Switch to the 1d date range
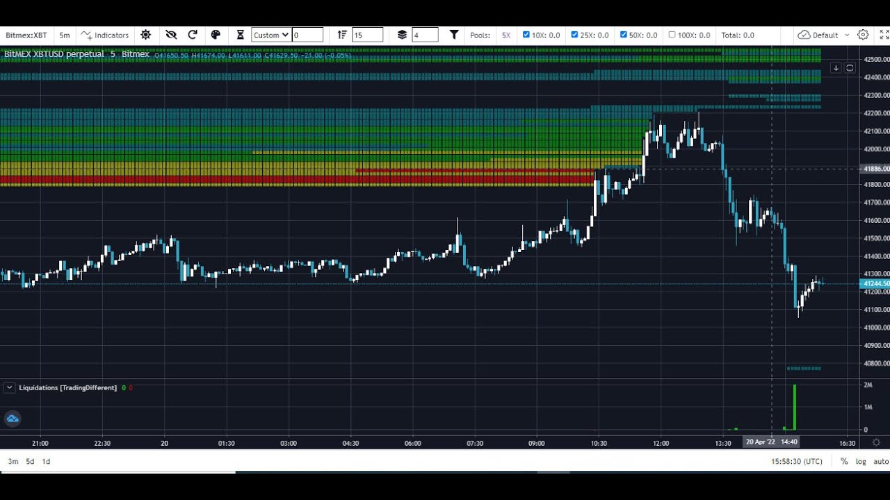 [x=46, y=461]
